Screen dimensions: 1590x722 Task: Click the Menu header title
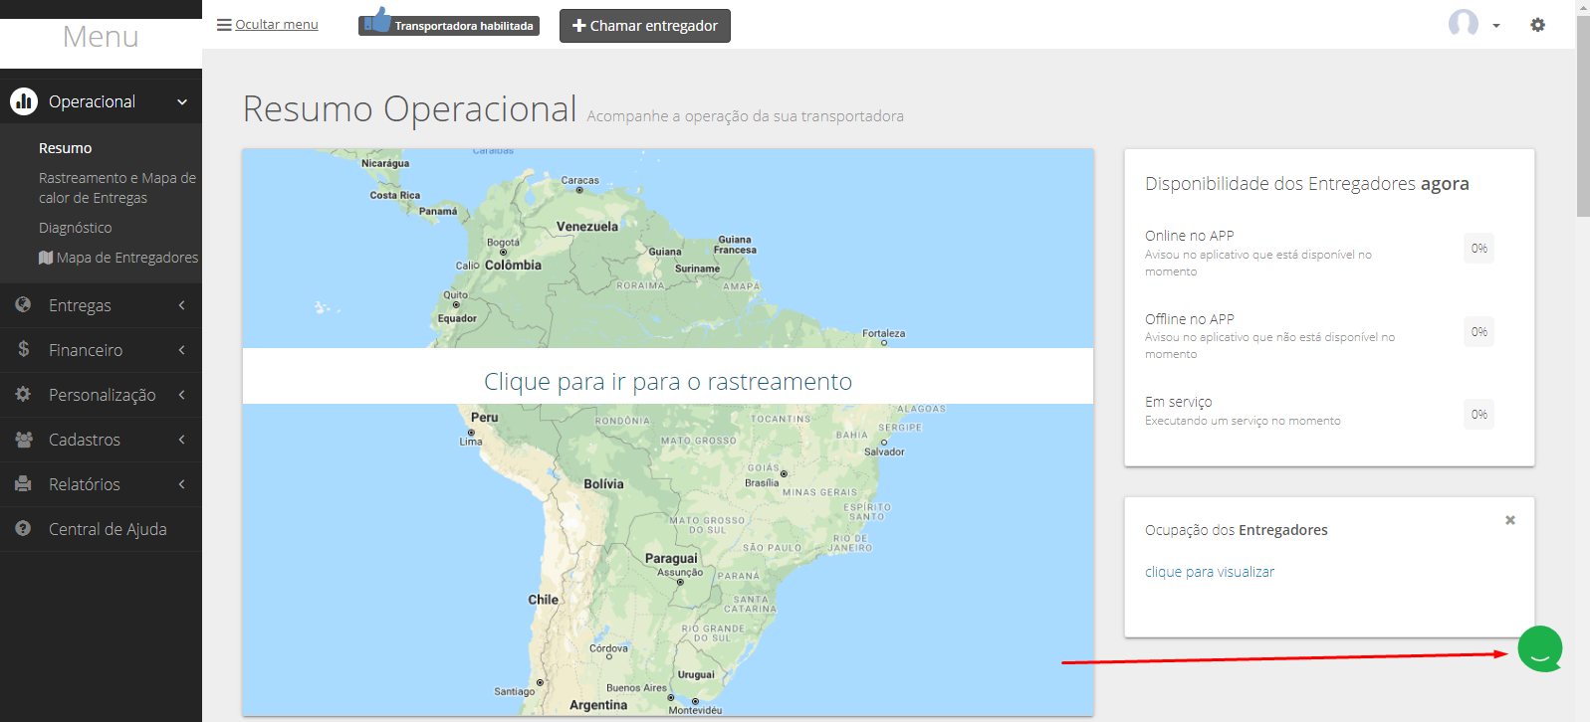101,37
